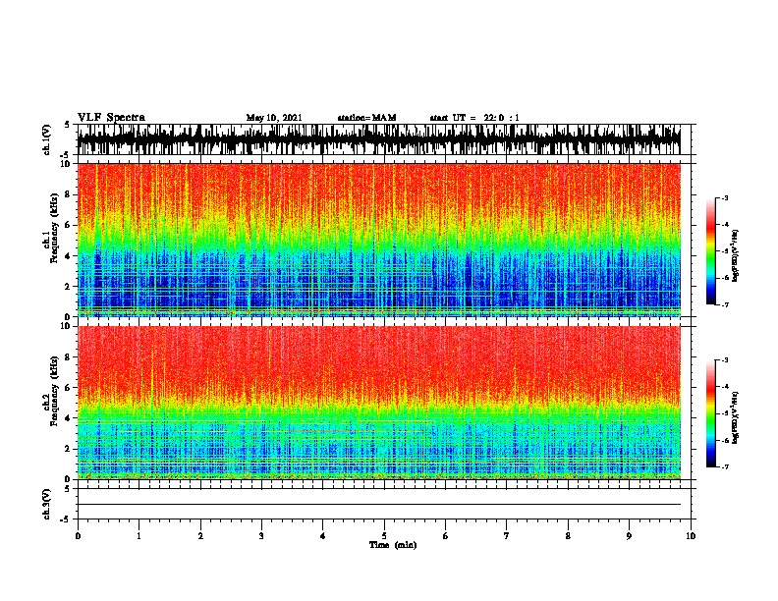Click time axis tick label "9"
This screenshot has height=601, width=778.
pyautogui.click(x=629, y=536)
